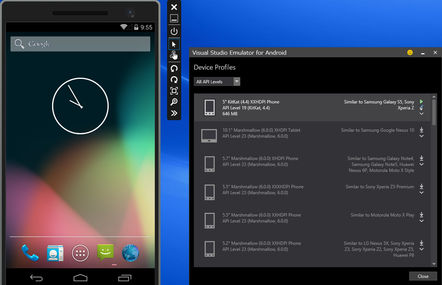Open the Google search bar on homescreen

pos(80,44)
